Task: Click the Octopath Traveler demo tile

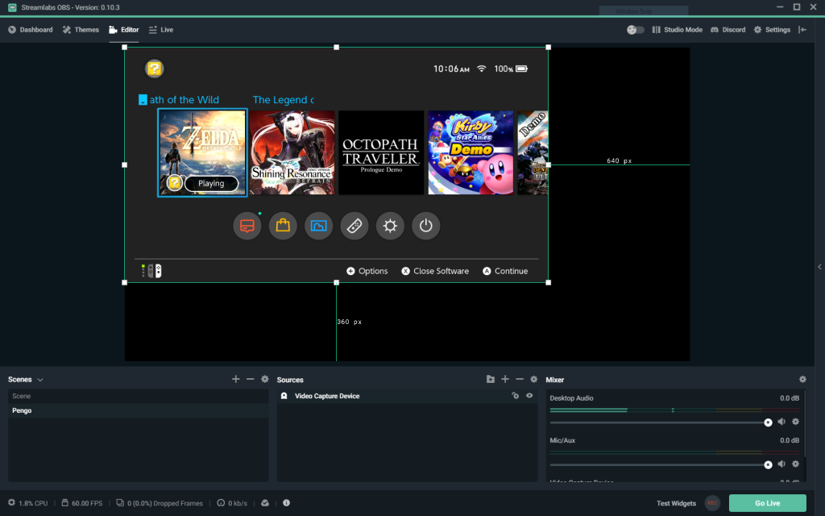Action: click(x=381, y=152)
